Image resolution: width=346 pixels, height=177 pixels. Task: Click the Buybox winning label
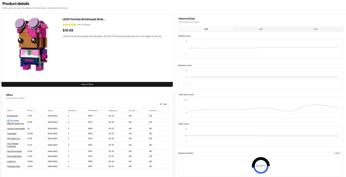pos(186,153)
